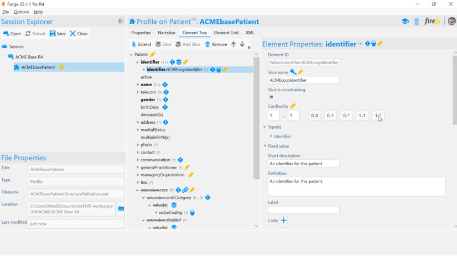The image size is (457, 258).
Task: Click the Save disk icon
Action: [53, 34]
